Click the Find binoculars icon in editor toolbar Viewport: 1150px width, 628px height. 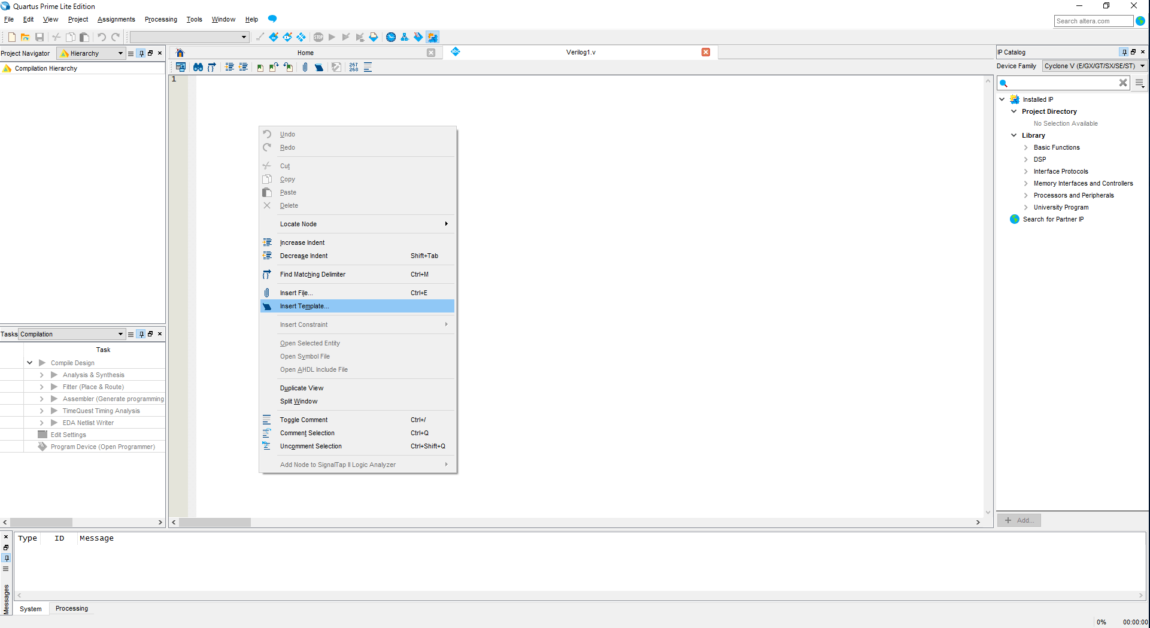click(198, 67)
